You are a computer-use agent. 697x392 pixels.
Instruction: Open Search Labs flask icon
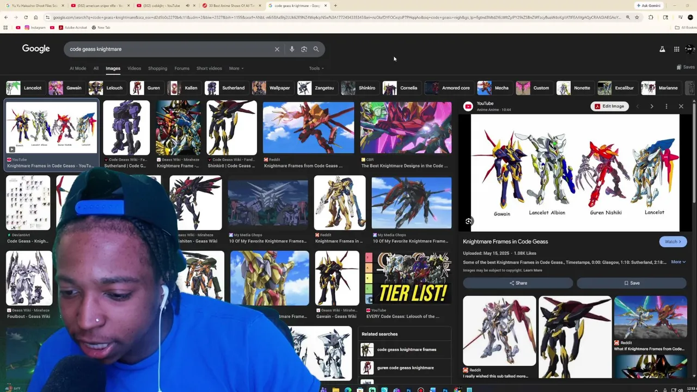click(x=662, y=49)
